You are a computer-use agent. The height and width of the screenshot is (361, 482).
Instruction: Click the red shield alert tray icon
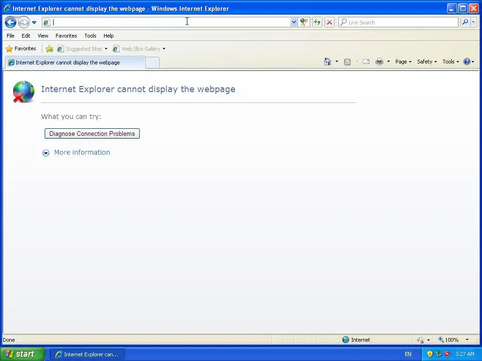point(447,354)
